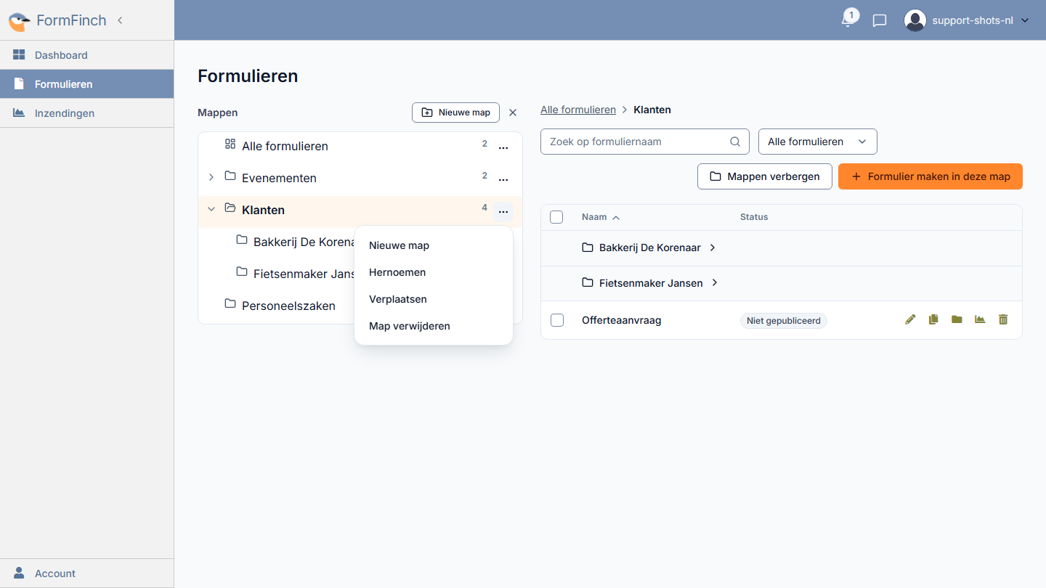
Task: Select Verplaatsen in the context menu
Action: 434,299
